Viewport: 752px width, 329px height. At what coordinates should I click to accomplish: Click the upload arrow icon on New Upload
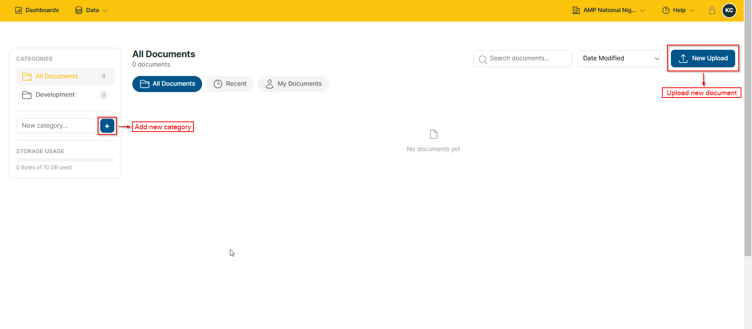[x=683, y=58]
